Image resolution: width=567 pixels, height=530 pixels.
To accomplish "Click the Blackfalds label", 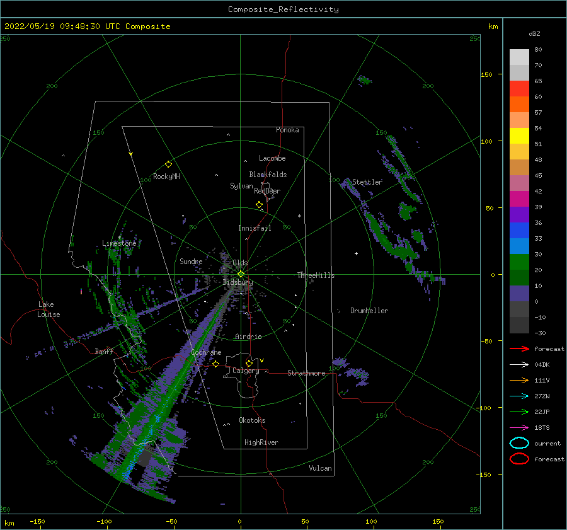I will (268, 175).
